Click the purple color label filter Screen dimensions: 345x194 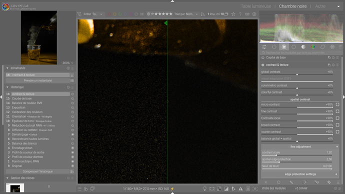pos(131,14)
